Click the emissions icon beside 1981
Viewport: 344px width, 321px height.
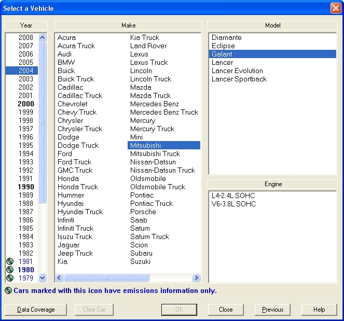[10, 261]
